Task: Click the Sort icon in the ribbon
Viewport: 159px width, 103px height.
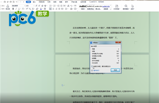Action: [68, 6]
